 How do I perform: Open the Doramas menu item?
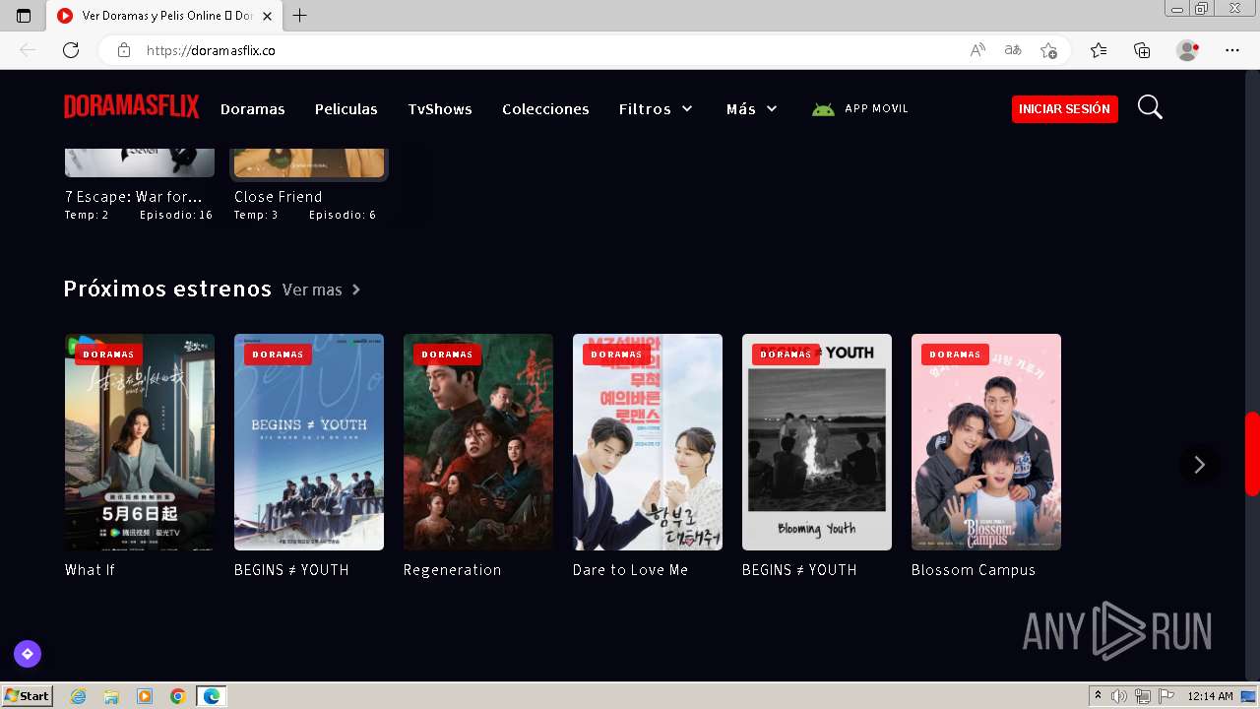tap(253, 109)
